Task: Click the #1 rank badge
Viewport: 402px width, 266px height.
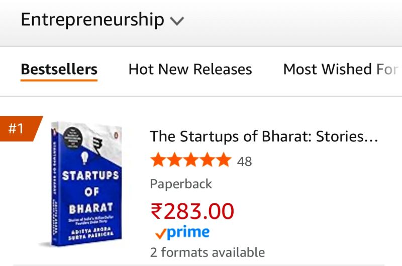Action: tap(19, 129)
